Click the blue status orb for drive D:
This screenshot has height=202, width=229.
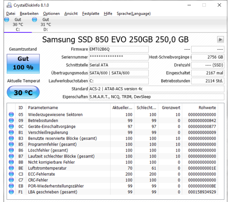(x=35, y=19)
